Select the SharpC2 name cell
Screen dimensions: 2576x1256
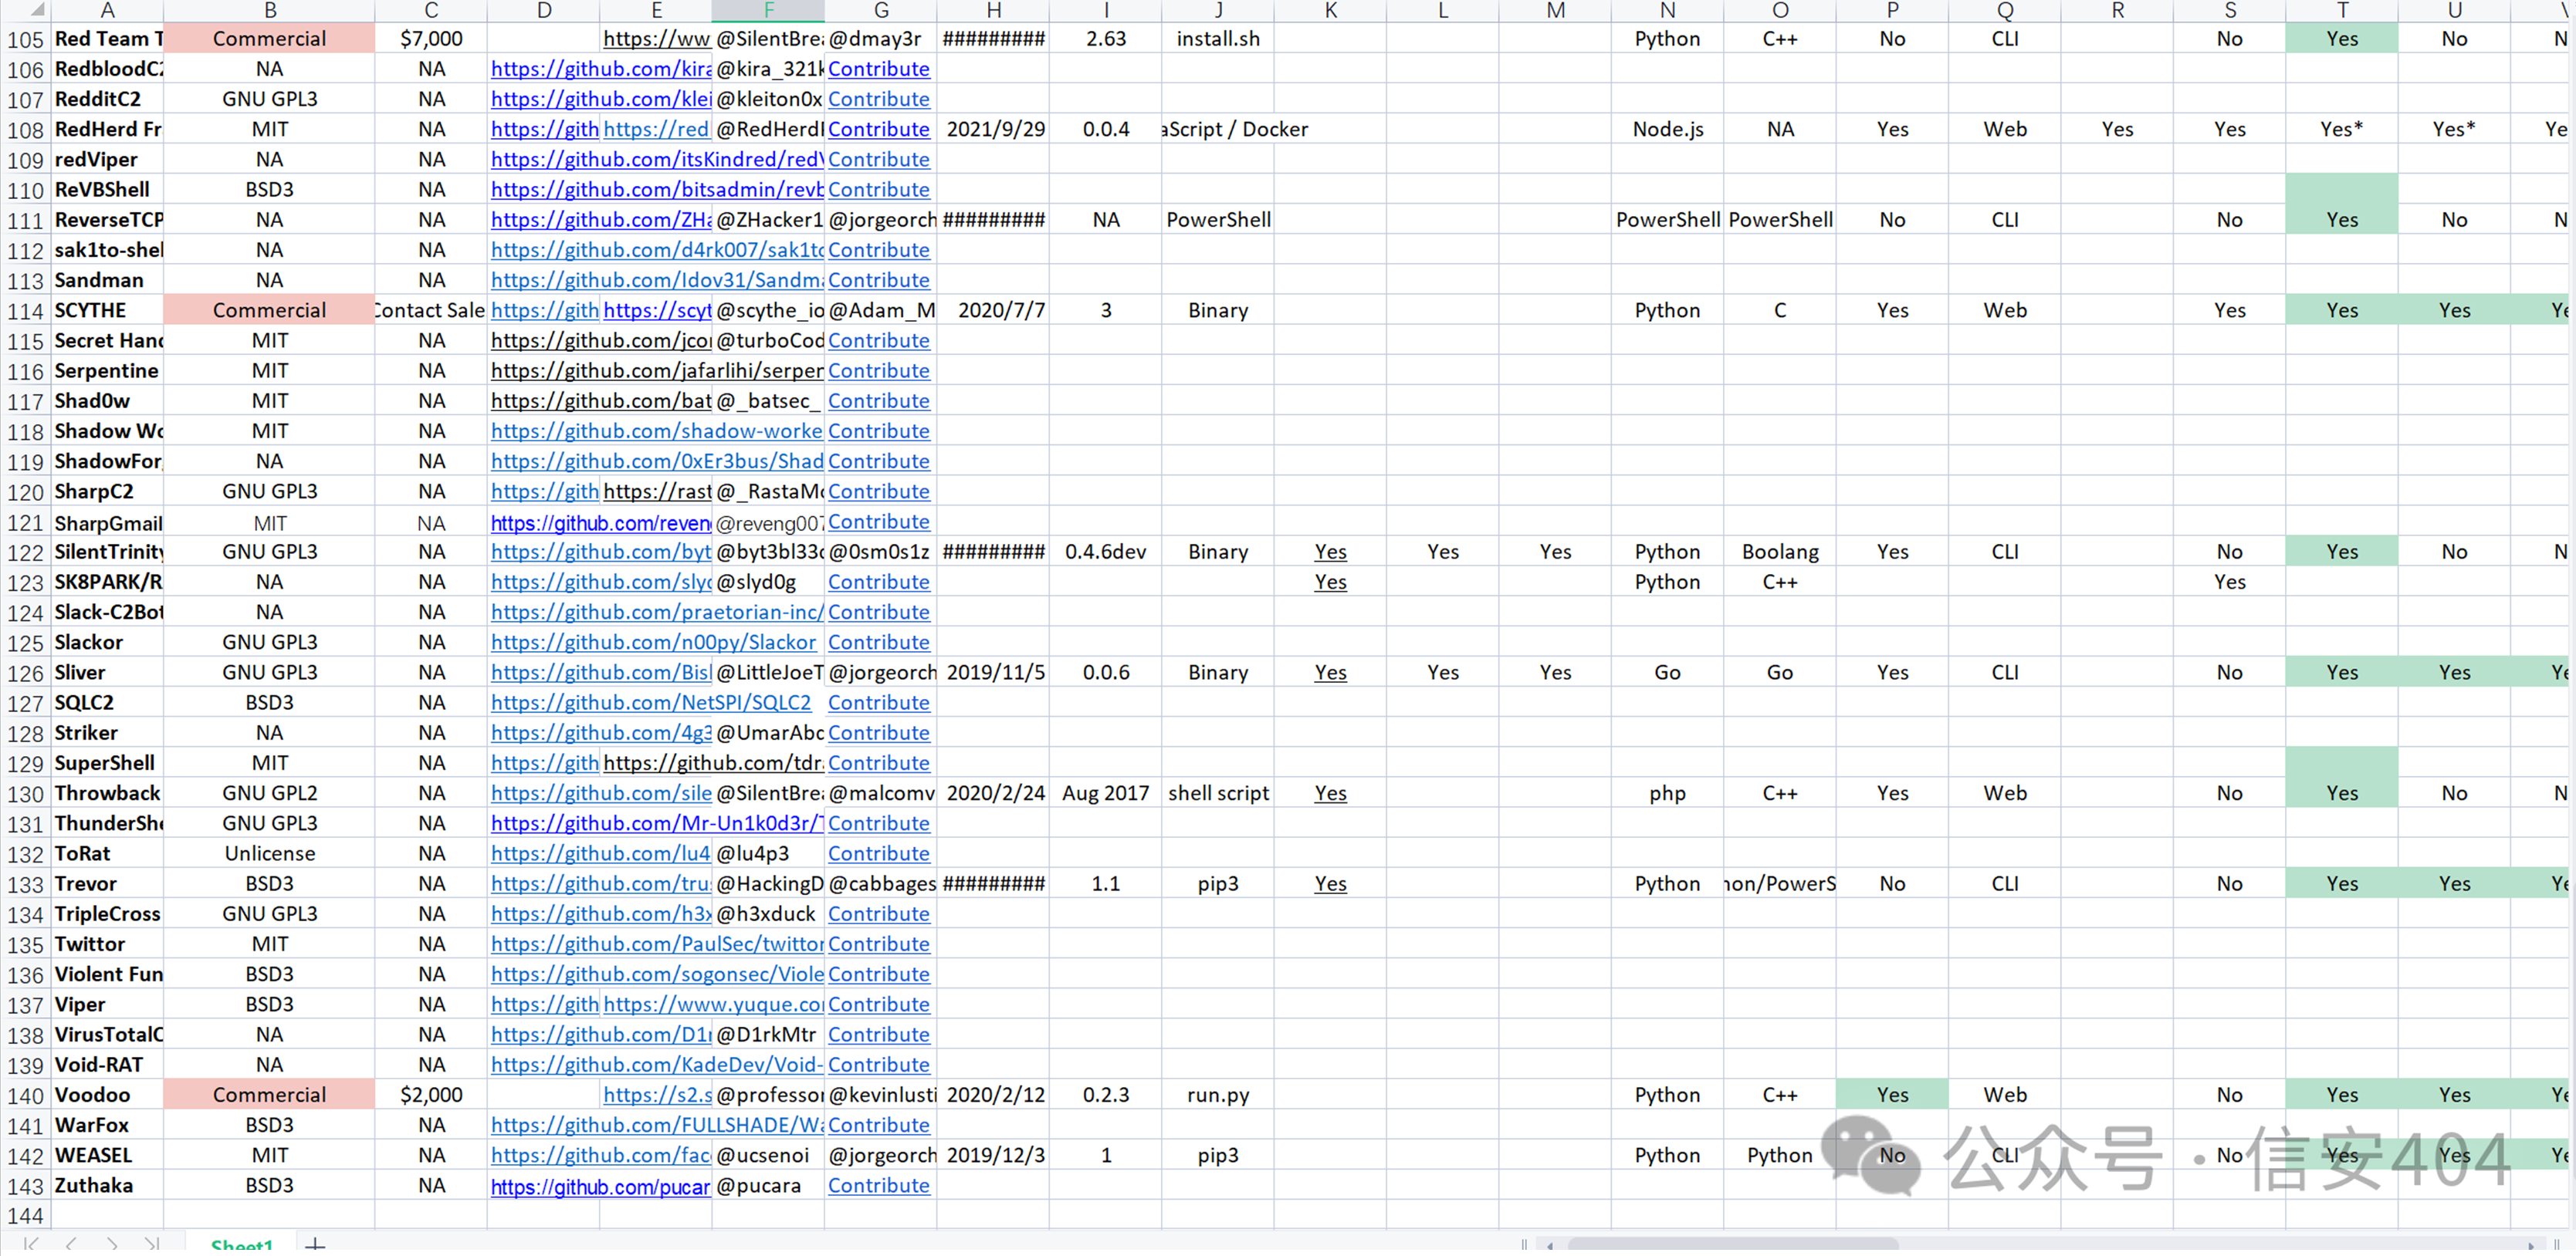[107, 491]
